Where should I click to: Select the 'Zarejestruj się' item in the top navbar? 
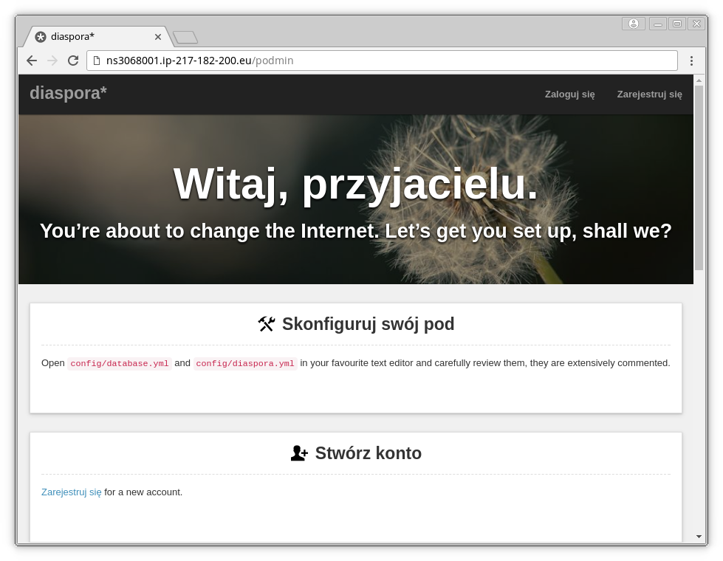[649, 94]
